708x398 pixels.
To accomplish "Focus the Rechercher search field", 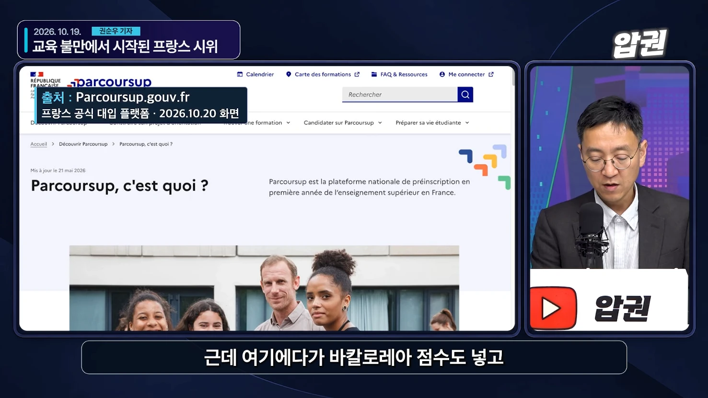I will coord(400,94).
